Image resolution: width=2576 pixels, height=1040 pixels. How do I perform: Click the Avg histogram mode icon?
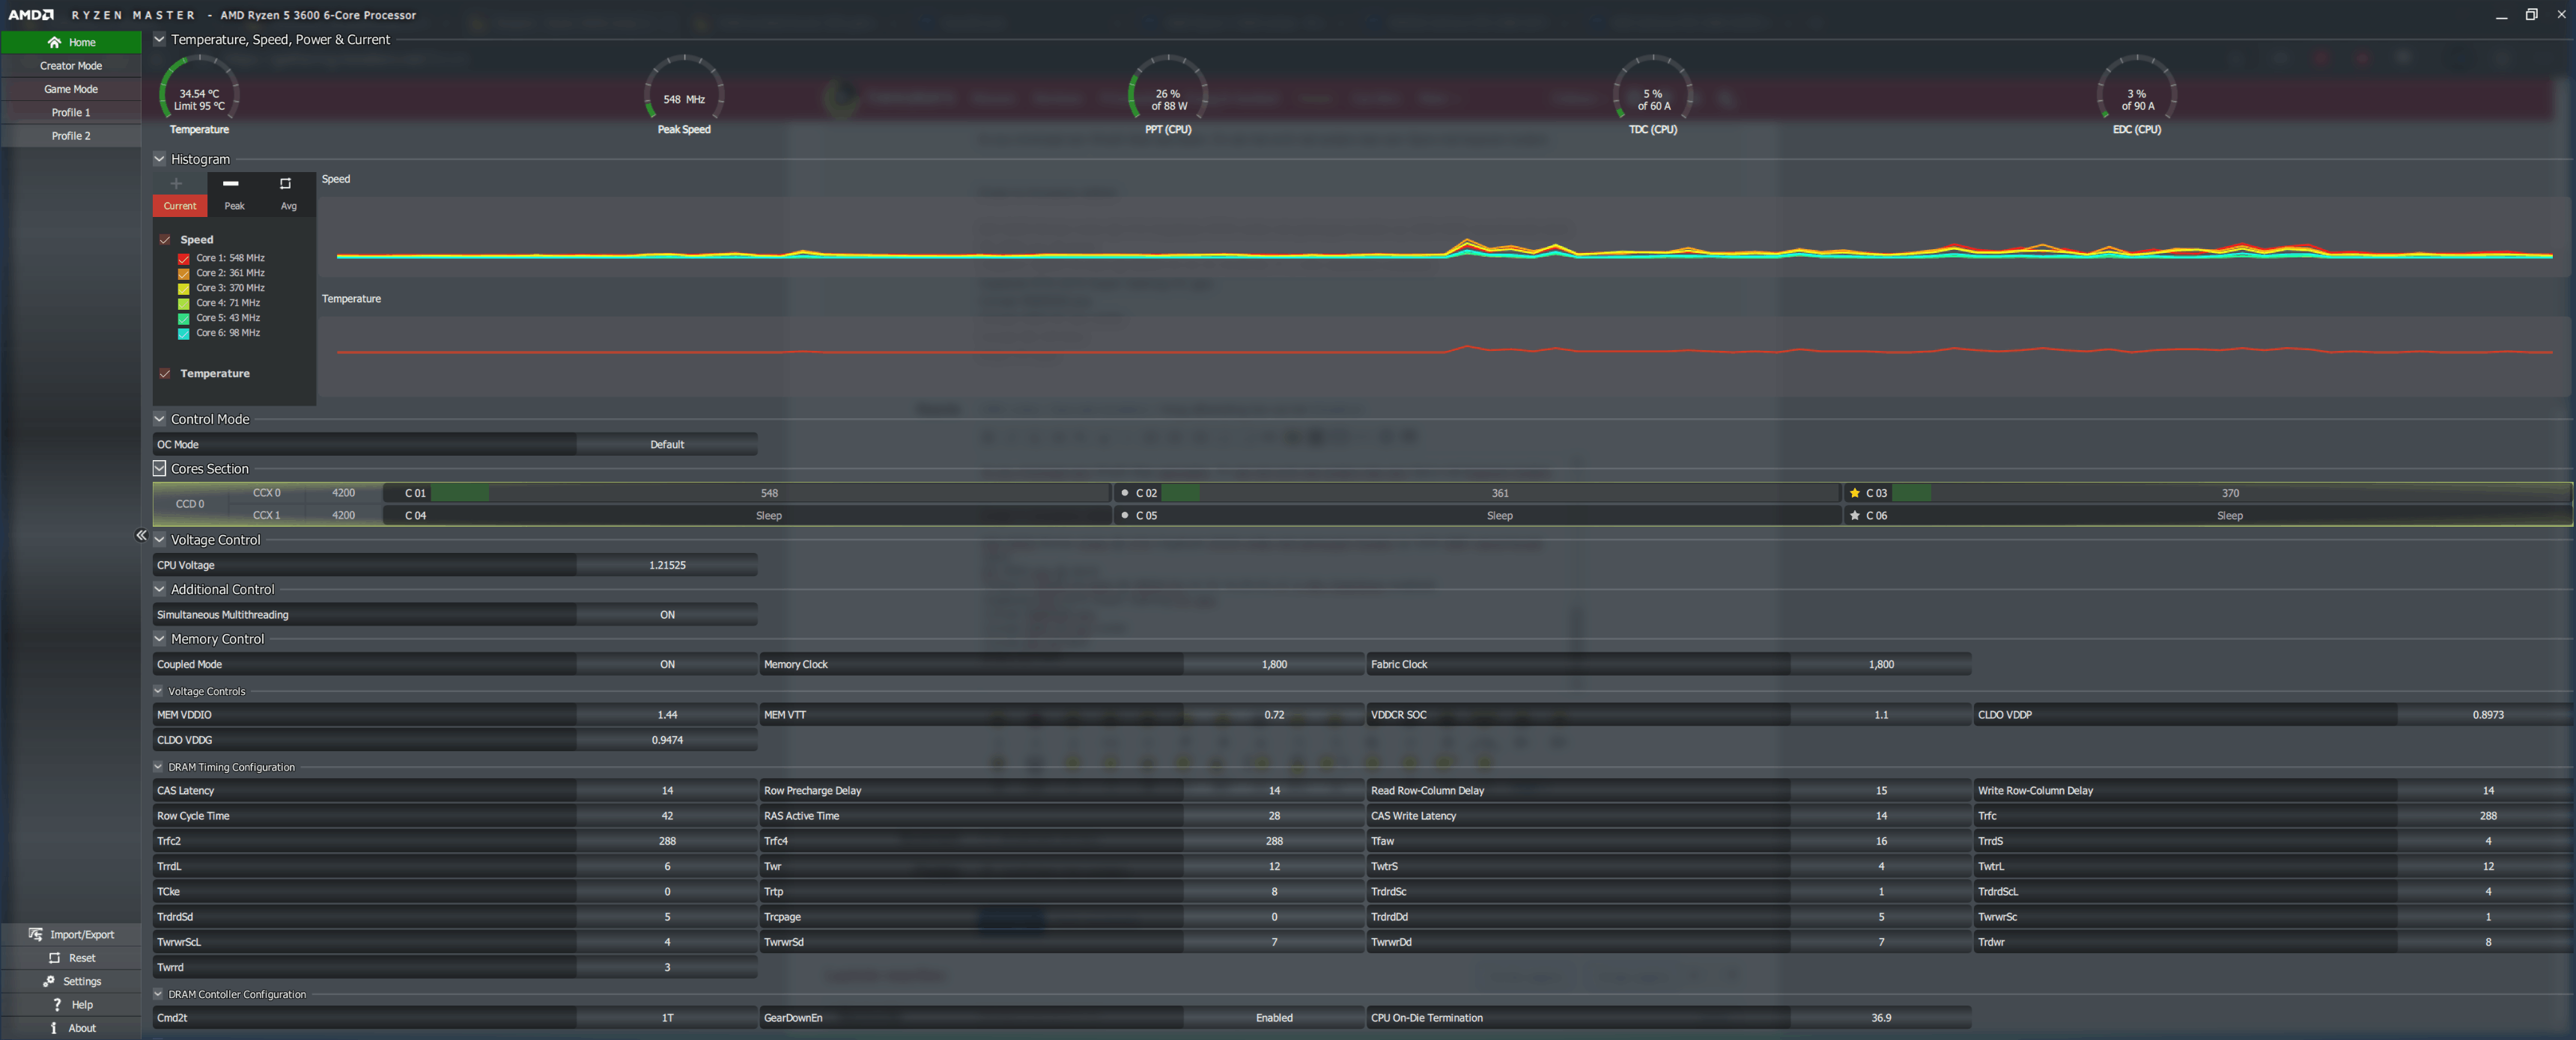coord(286,185)
